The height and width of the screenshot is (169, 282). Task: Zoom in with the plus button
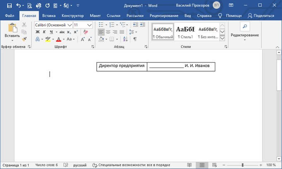(261, 165)
